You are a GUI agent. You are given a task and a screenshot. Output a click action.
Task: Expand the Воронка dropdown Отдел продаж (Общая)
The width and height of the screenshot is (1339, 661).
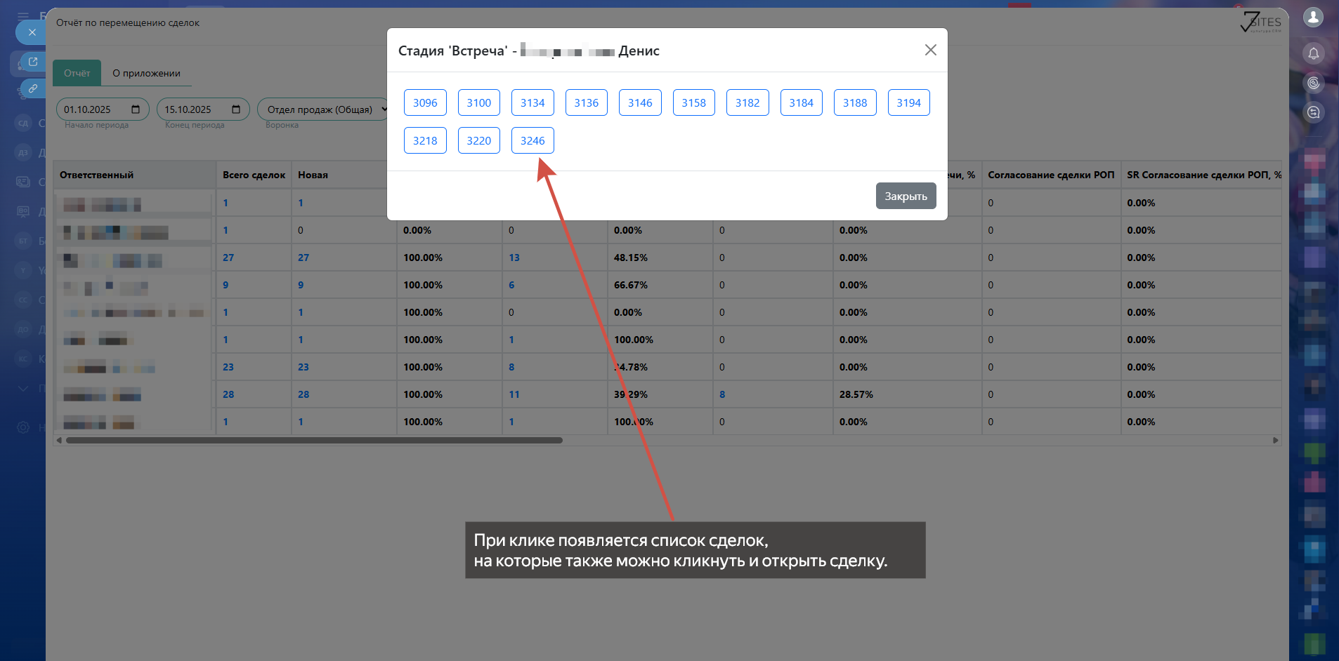click(x=324, y=109)
